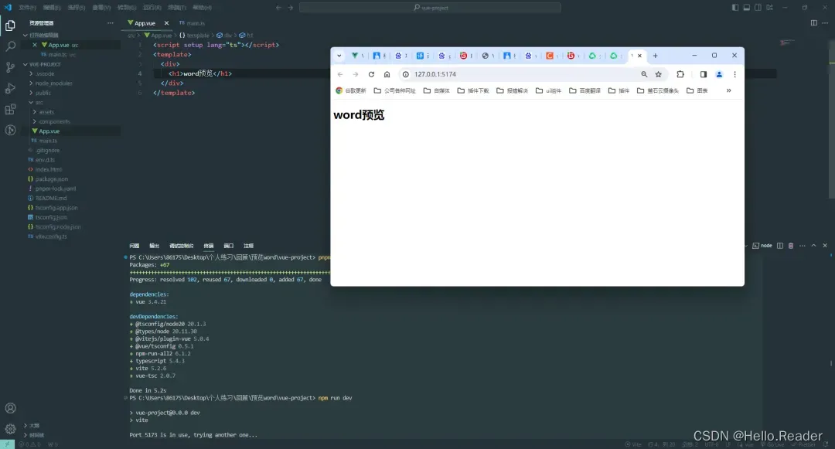
Task: Toggle the primary side bar layout button
Action: (x=735, y=8)
